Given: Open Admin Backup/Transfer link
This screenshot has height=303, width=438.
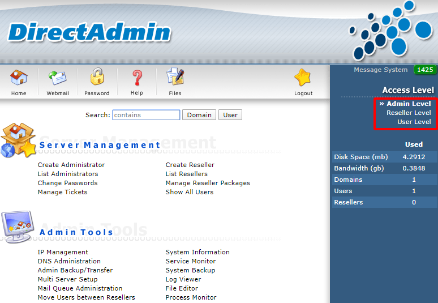Looking at the screenshot, I should (75, 270).
